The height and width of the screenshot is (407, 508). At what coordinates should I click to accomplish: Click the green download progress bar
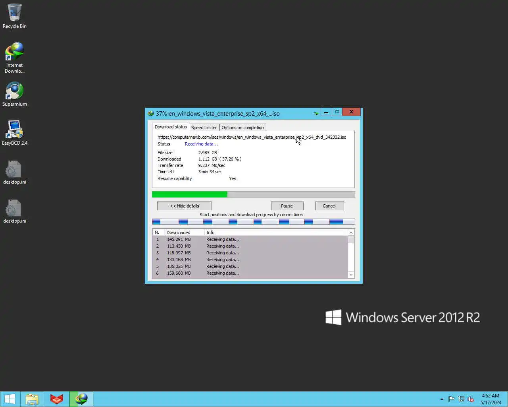click(253, 194)
